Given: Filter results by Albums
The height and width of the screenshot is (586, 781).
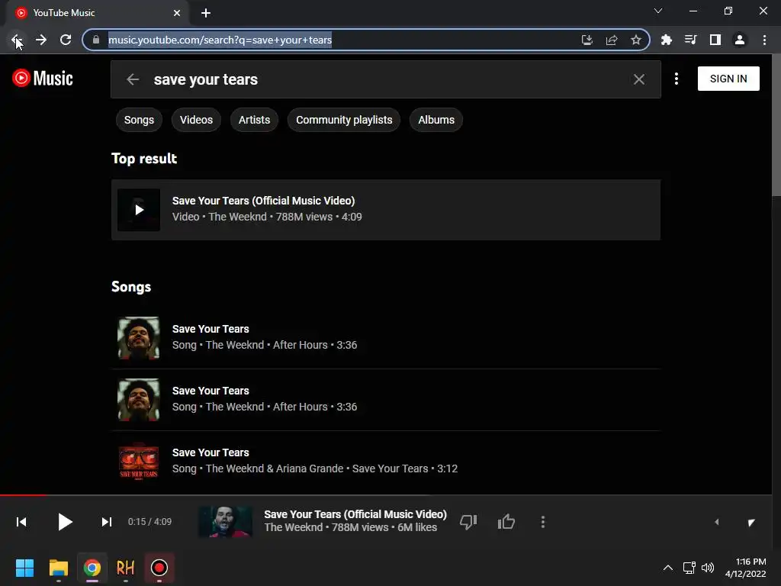Looking at the screenshot, I should (x=435, y=120).
